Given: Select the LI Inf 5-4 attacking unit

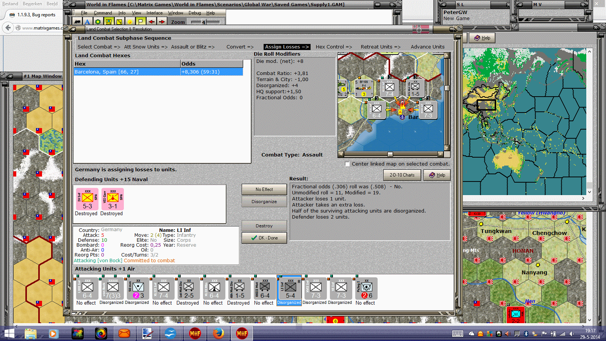Looking at the screenshot, I should 289,289.
